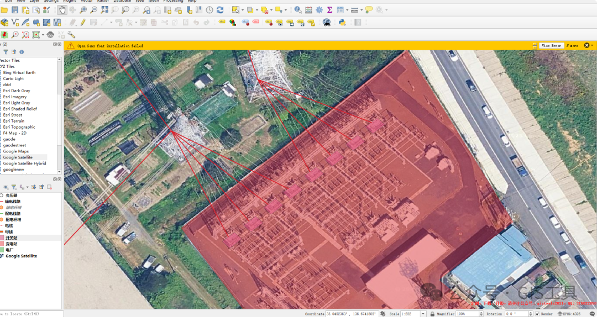Select Carto Light in Browser list
Image resolution: width=597 pixels, height=317 pixels.
point(13,78)
